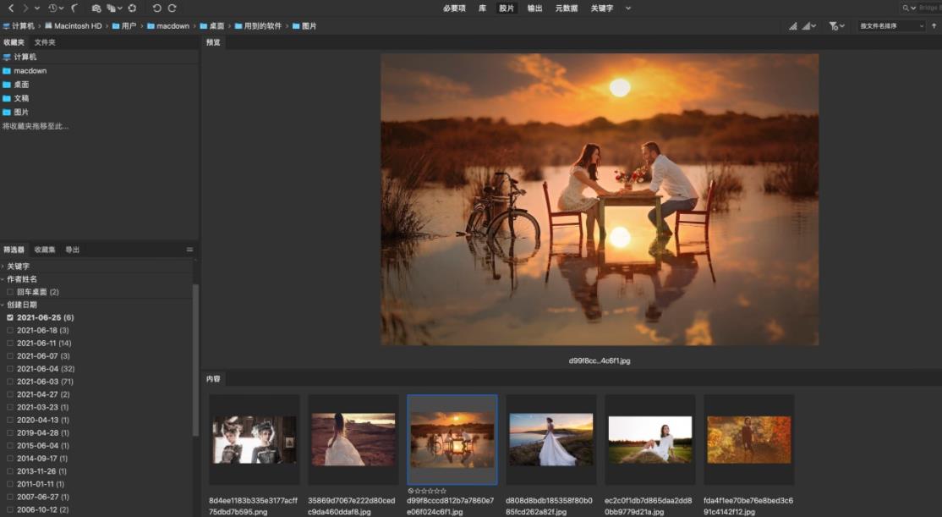Click the boomerang return-to-application icon
The image size is (942, 517).
click(75, 8)
